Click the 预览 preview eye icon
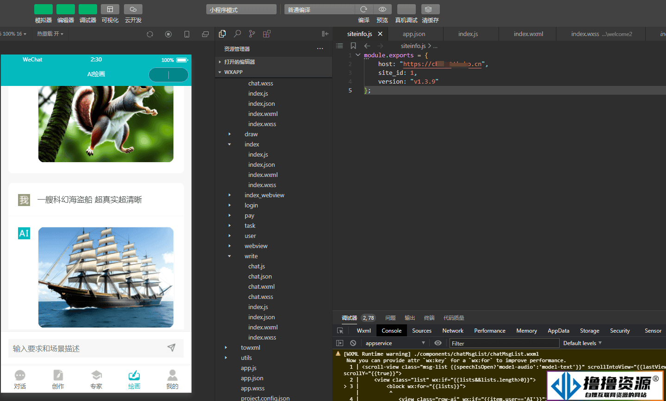This screenshot has height=401, width=666. click(382, 9)
